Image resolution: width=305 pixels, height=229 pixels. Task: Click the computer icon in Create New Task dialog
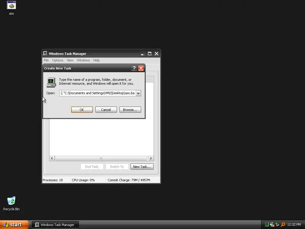click(51, 82)
